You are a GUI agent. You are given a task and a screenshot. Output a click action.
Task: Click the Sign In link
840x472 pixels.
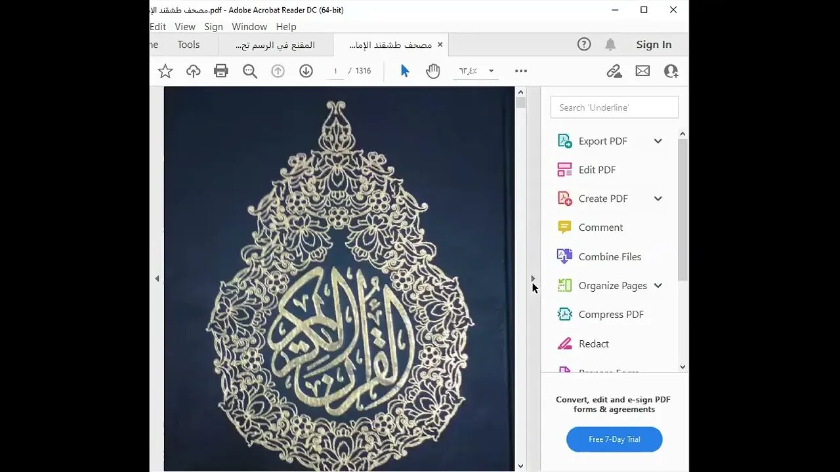654,45
